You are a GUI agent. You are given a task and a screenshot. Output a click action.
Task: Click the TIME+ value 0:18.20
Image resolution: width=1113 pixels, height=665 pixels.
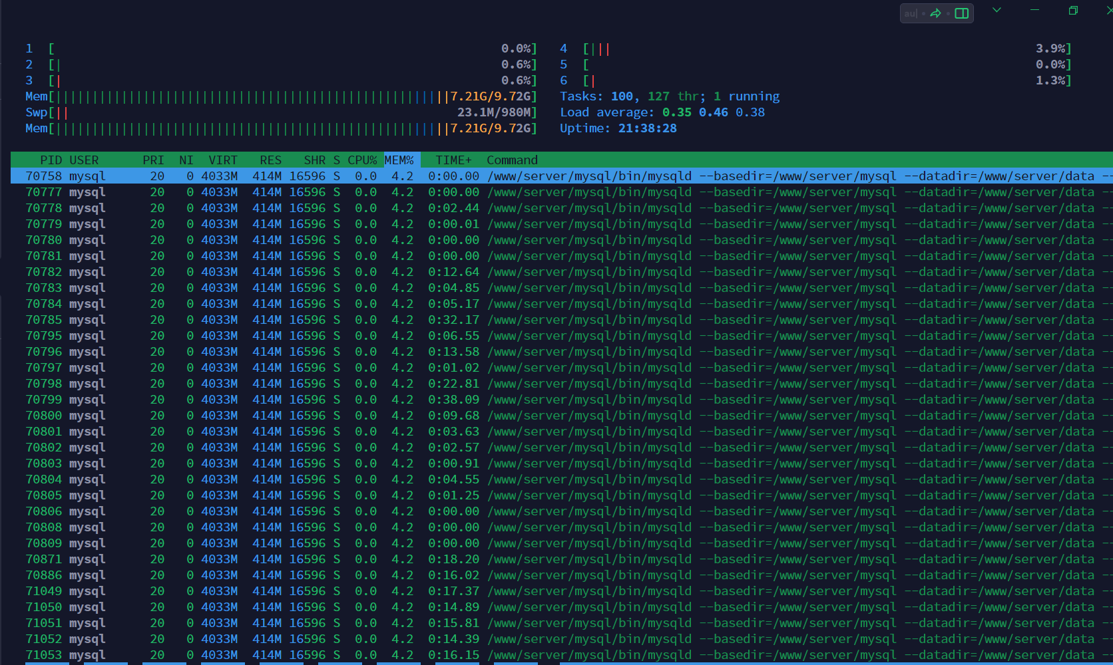453,559
